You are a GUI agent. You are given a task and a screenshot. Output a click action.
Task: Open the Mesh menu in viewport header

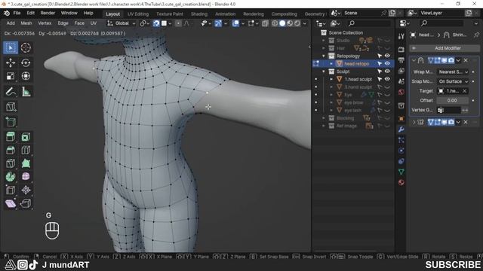[x=26, y=23]
